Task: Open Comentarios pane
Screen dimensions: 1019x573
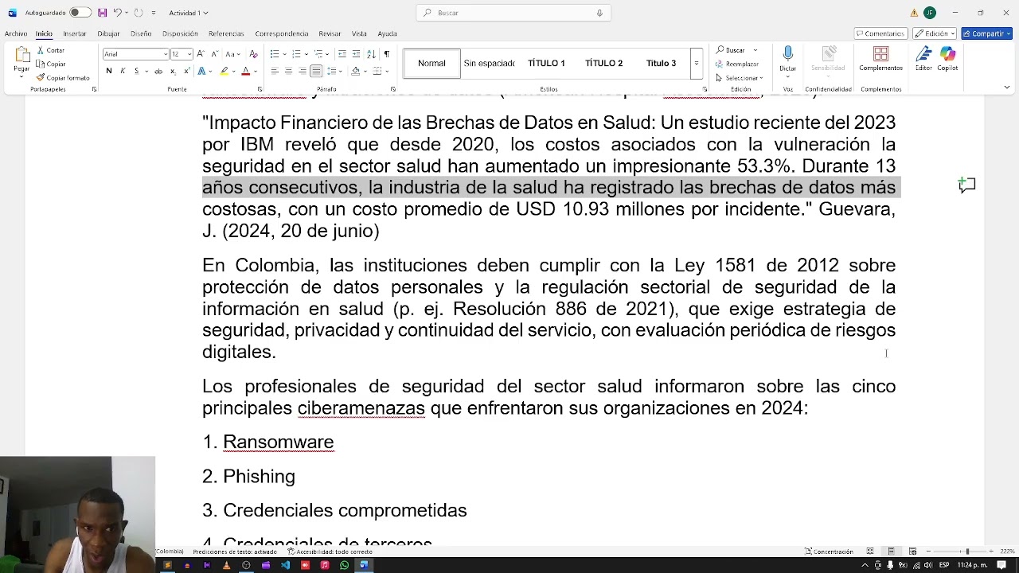Action: [881, 33]
